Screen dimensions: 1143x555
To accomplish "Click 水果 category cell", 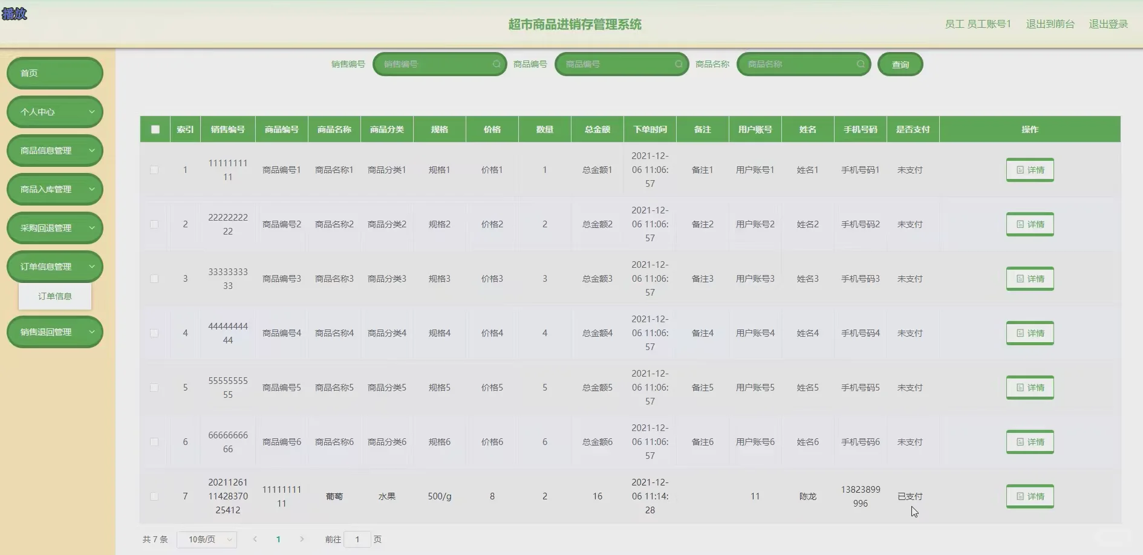I will 387,496.
